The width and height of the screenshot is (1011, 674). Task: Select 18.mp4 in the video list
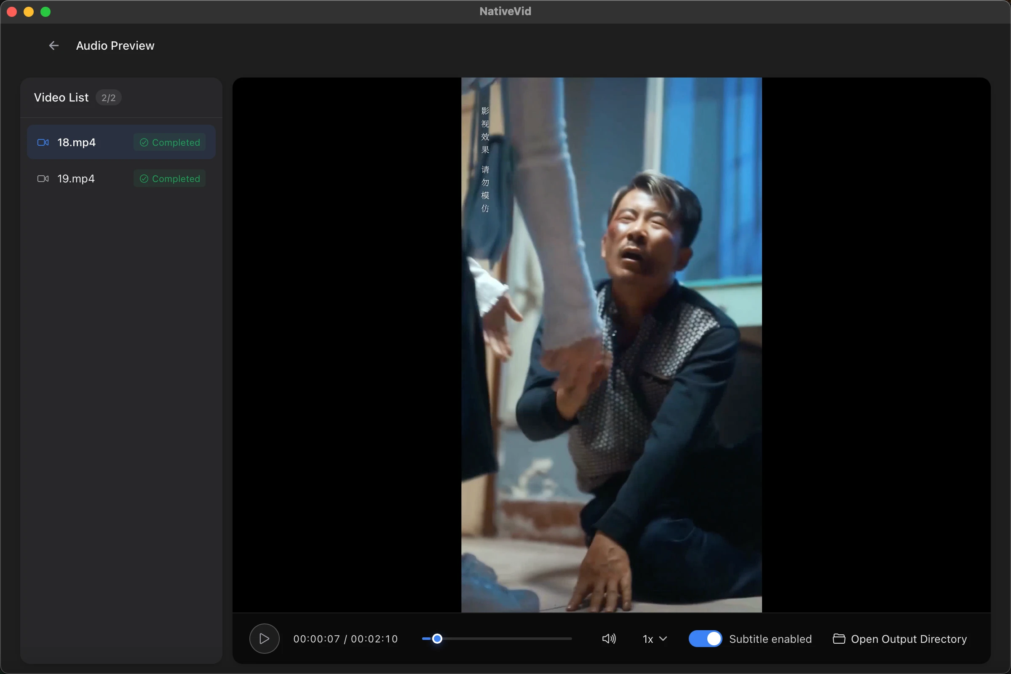tap(121, 142)
